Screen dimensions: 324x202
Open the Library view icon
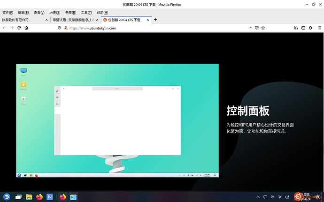[296, 28]
